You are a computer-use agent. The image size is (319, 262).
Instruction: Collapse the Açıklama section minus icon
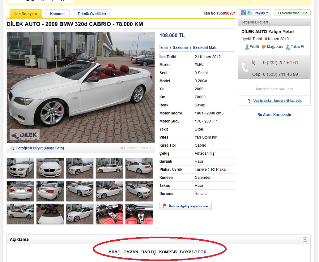click(x=305, y=240)
